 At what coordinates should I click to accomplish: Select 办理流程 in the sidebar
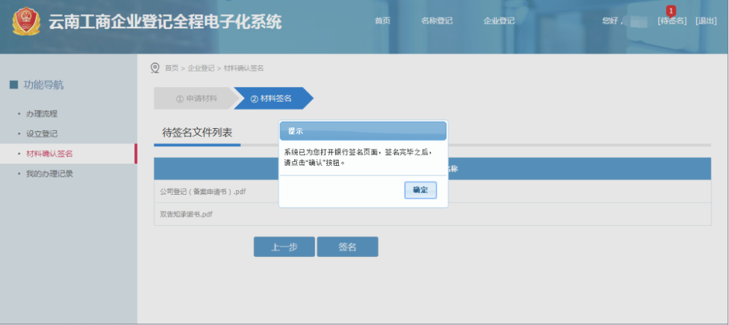41,114
